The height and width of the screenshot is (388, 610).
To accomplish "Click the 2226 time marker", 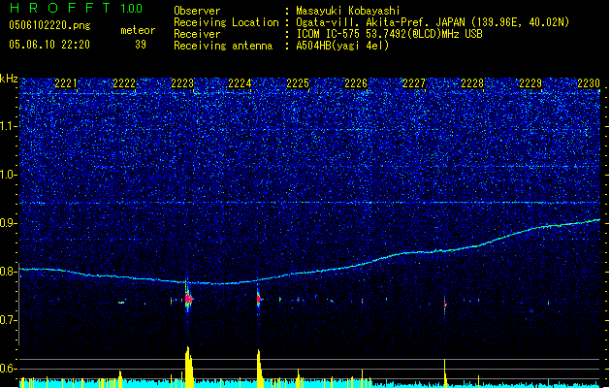I will [356, 83].
